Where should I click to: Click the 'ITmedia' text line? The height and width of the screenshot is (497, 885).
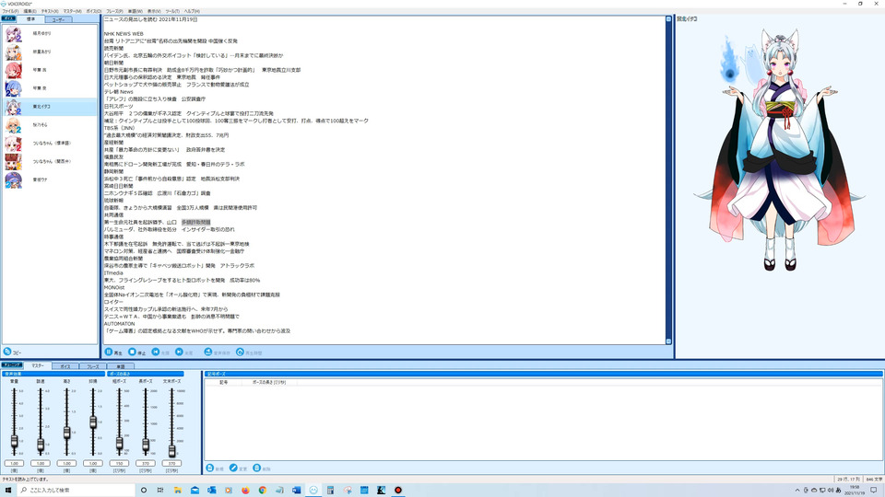pos(113,273)
